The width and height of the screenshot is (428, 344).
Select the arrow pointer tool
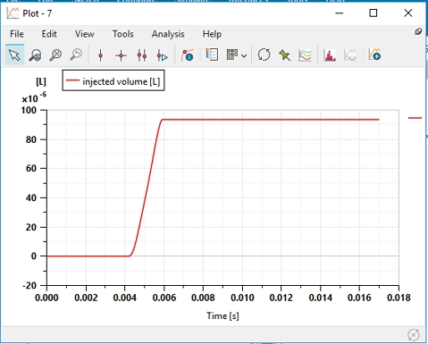[x=14, y=55]
